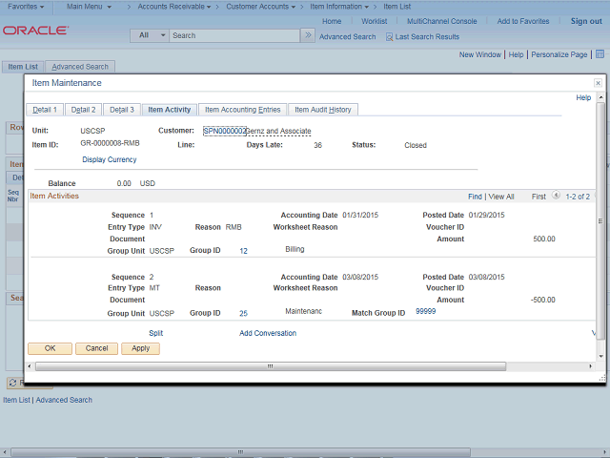Click the Display Currency link

pos(109,159)
